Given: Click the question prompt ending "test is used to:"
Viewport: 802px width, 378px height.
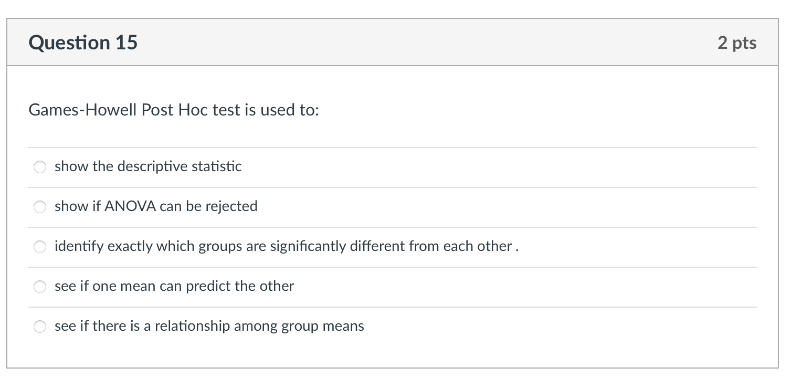Looking at the screenshot, I should tap(174, 110).
